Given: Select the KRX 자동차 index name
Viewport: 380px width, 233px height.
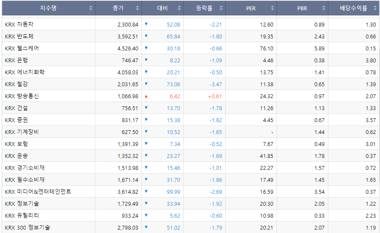Looking at the screenshot, I should pos(19,24).
